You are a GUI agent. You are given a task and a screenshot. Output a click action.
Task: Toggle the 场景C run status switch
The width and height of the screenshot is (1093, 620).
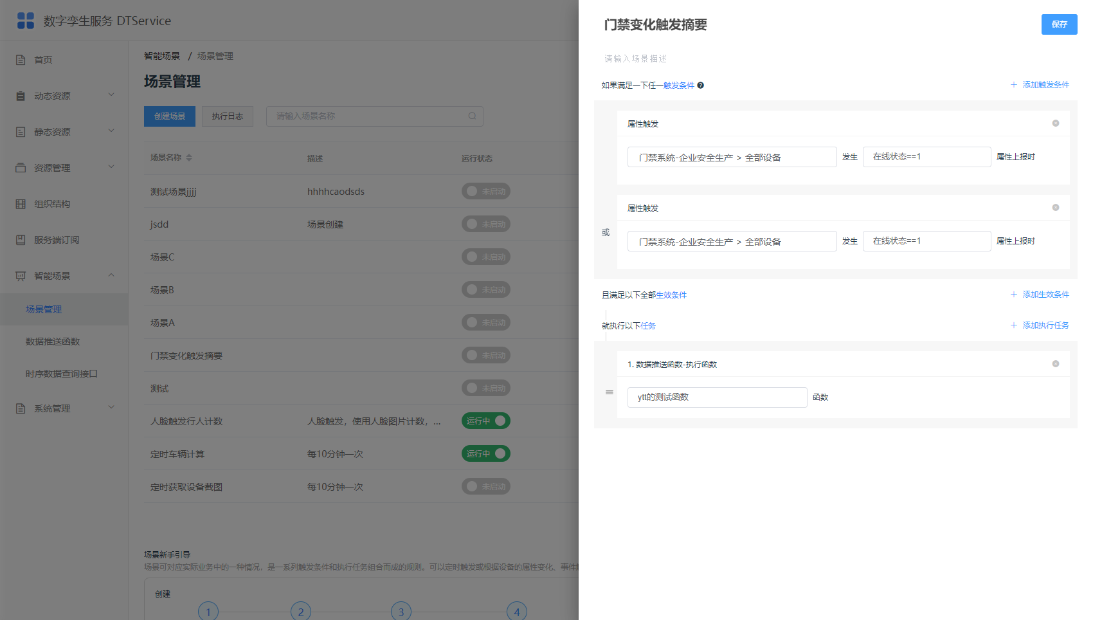tap(486, 257)
